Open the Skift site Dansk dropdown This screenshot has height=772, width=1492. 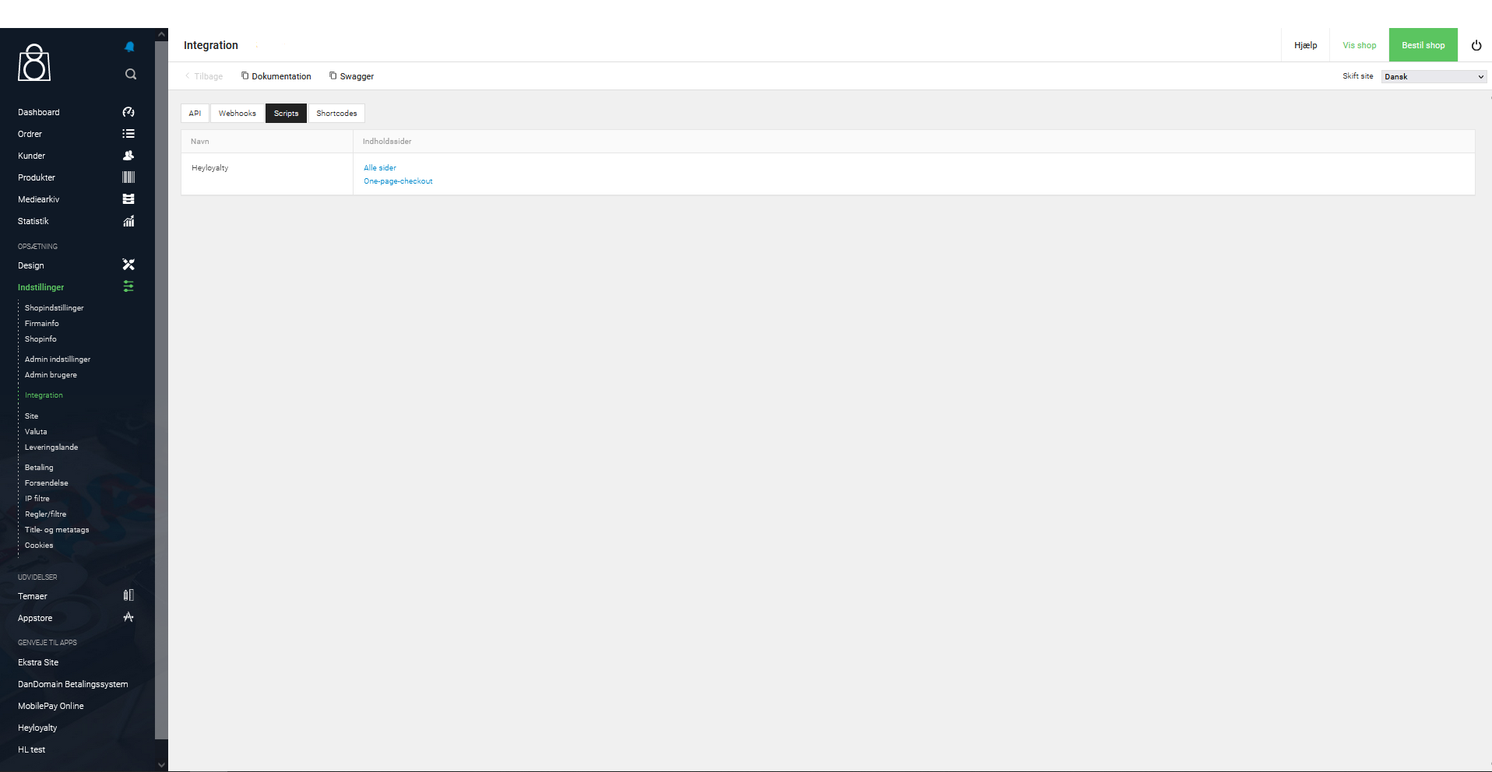(1434, 76)
